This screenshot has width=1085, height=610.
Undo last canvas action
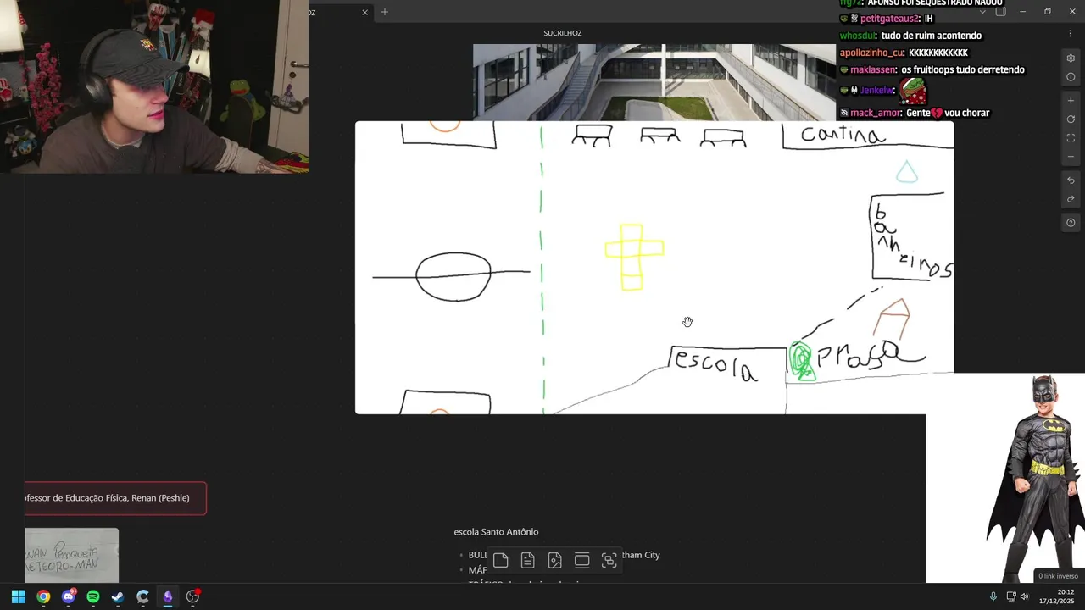click(x=1071, y=180)
